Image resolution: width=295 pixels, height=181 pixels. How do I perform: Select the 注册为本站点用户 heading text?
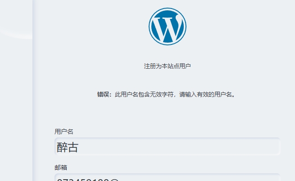click(168, 66)
